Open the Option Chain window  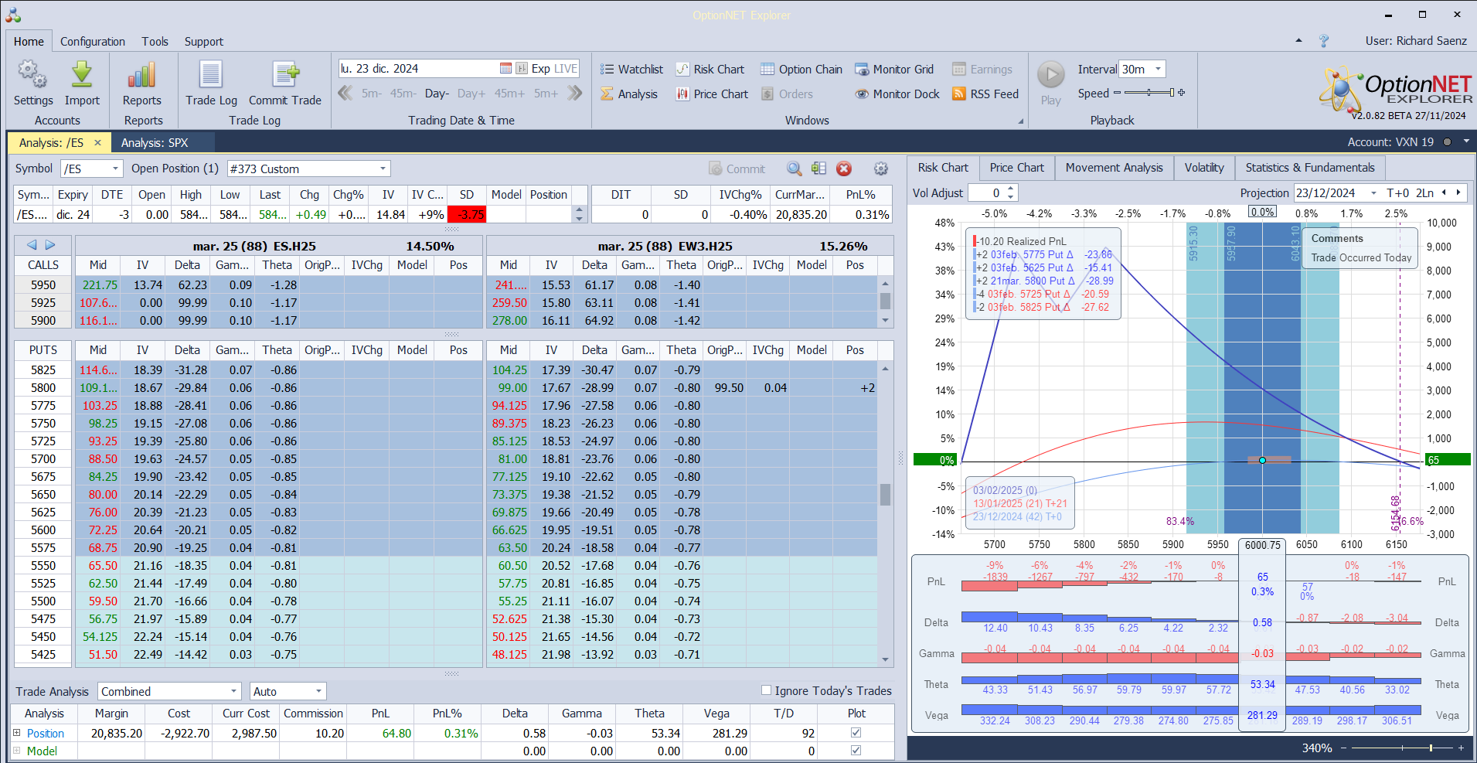[801, 70]
